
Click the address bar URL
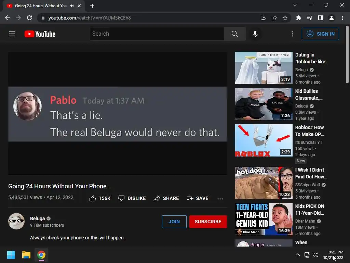(90, 18)
